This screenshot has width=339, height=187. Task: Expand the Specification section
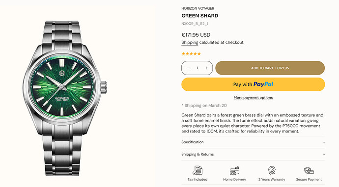tap(253, 142)
